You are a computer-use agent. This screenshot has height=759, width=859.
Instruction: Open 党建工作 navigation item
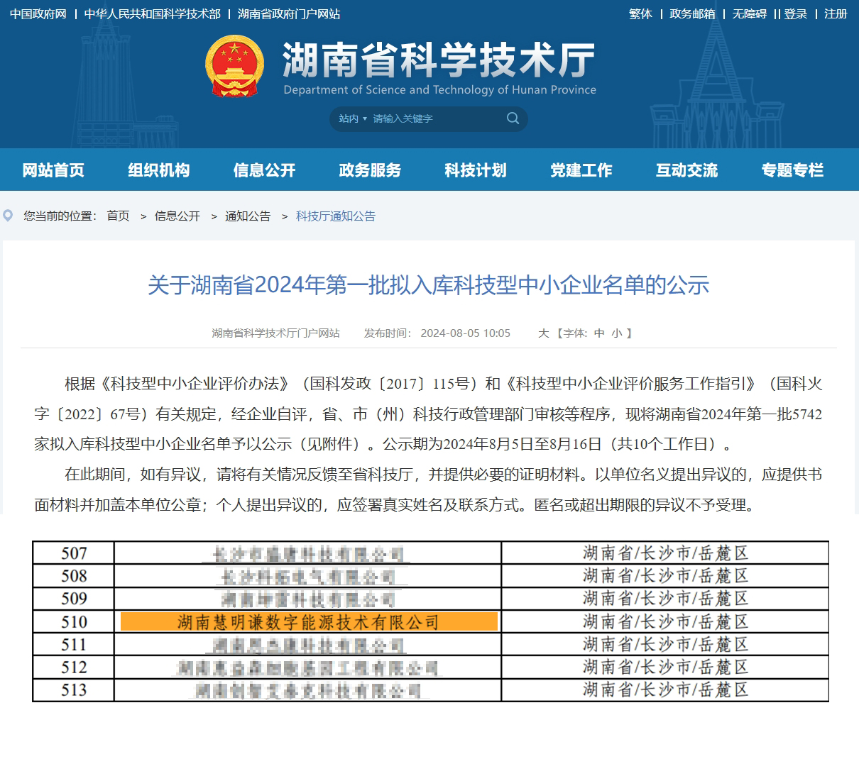pyautogui.click(x=581, y=170)
